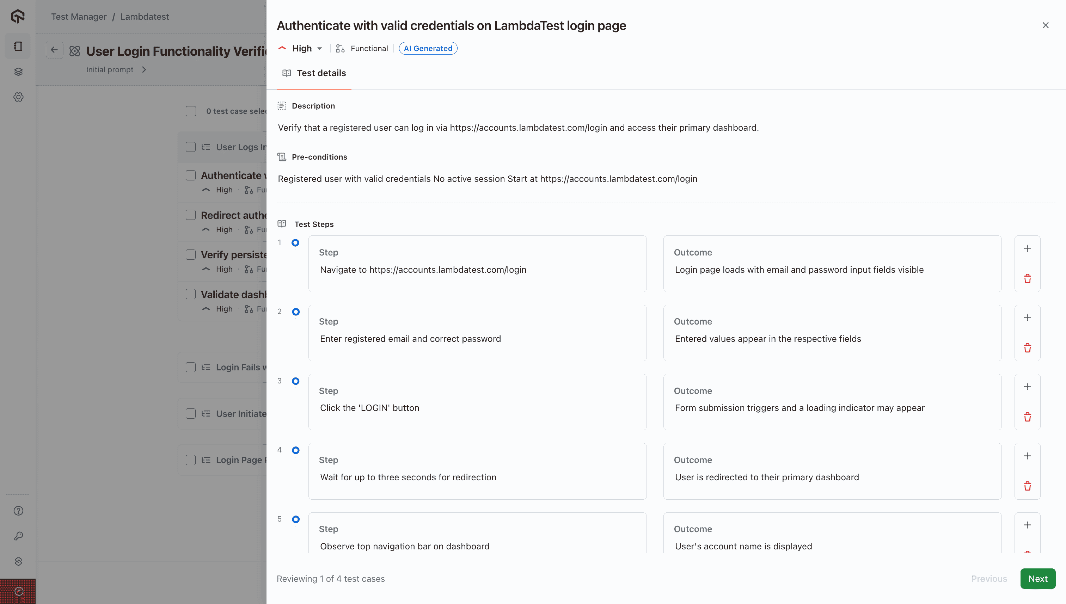Add a step after step 5
This screenshot has height=604, width=1066.
pyautogui.click(x=1027, y=525)
